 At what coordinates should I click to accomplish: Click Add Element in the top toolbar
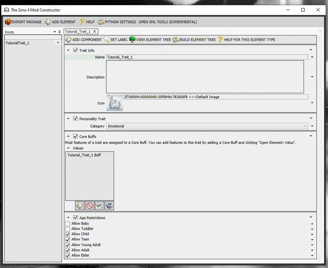click(x=48, y=22)
